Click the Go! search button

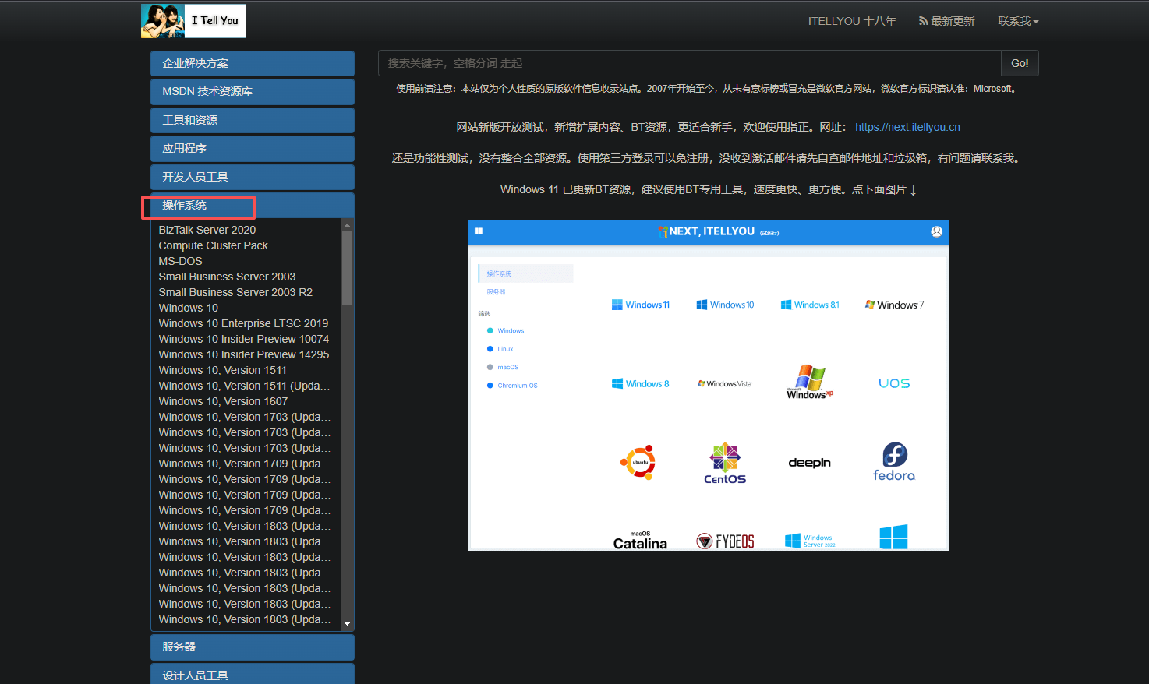(1020, 62)
